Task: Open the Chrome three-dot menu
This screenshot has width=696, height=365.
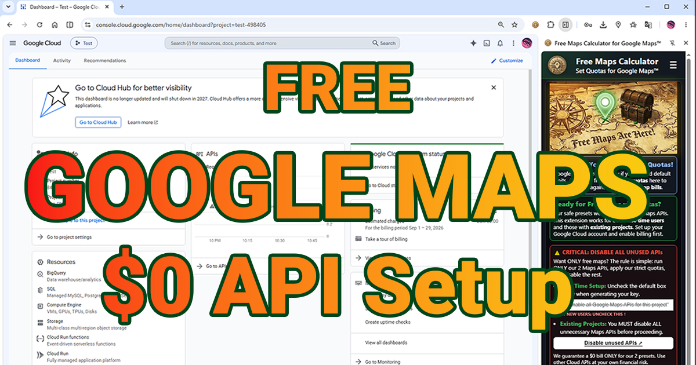Action: coord(686,24)
